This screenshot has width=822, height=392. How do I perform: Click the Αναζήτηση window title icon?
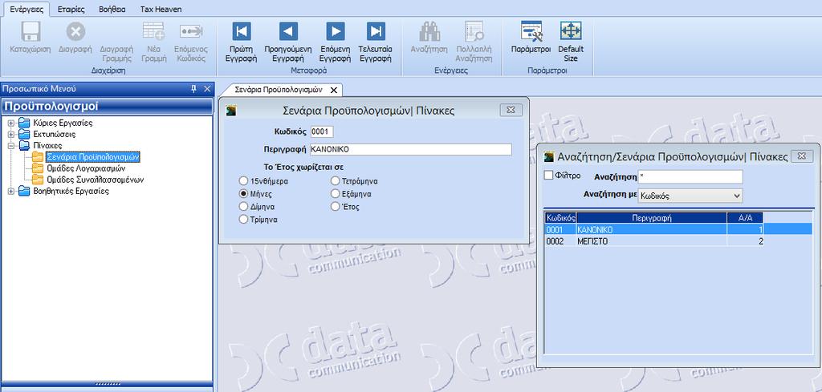point(549,156)
